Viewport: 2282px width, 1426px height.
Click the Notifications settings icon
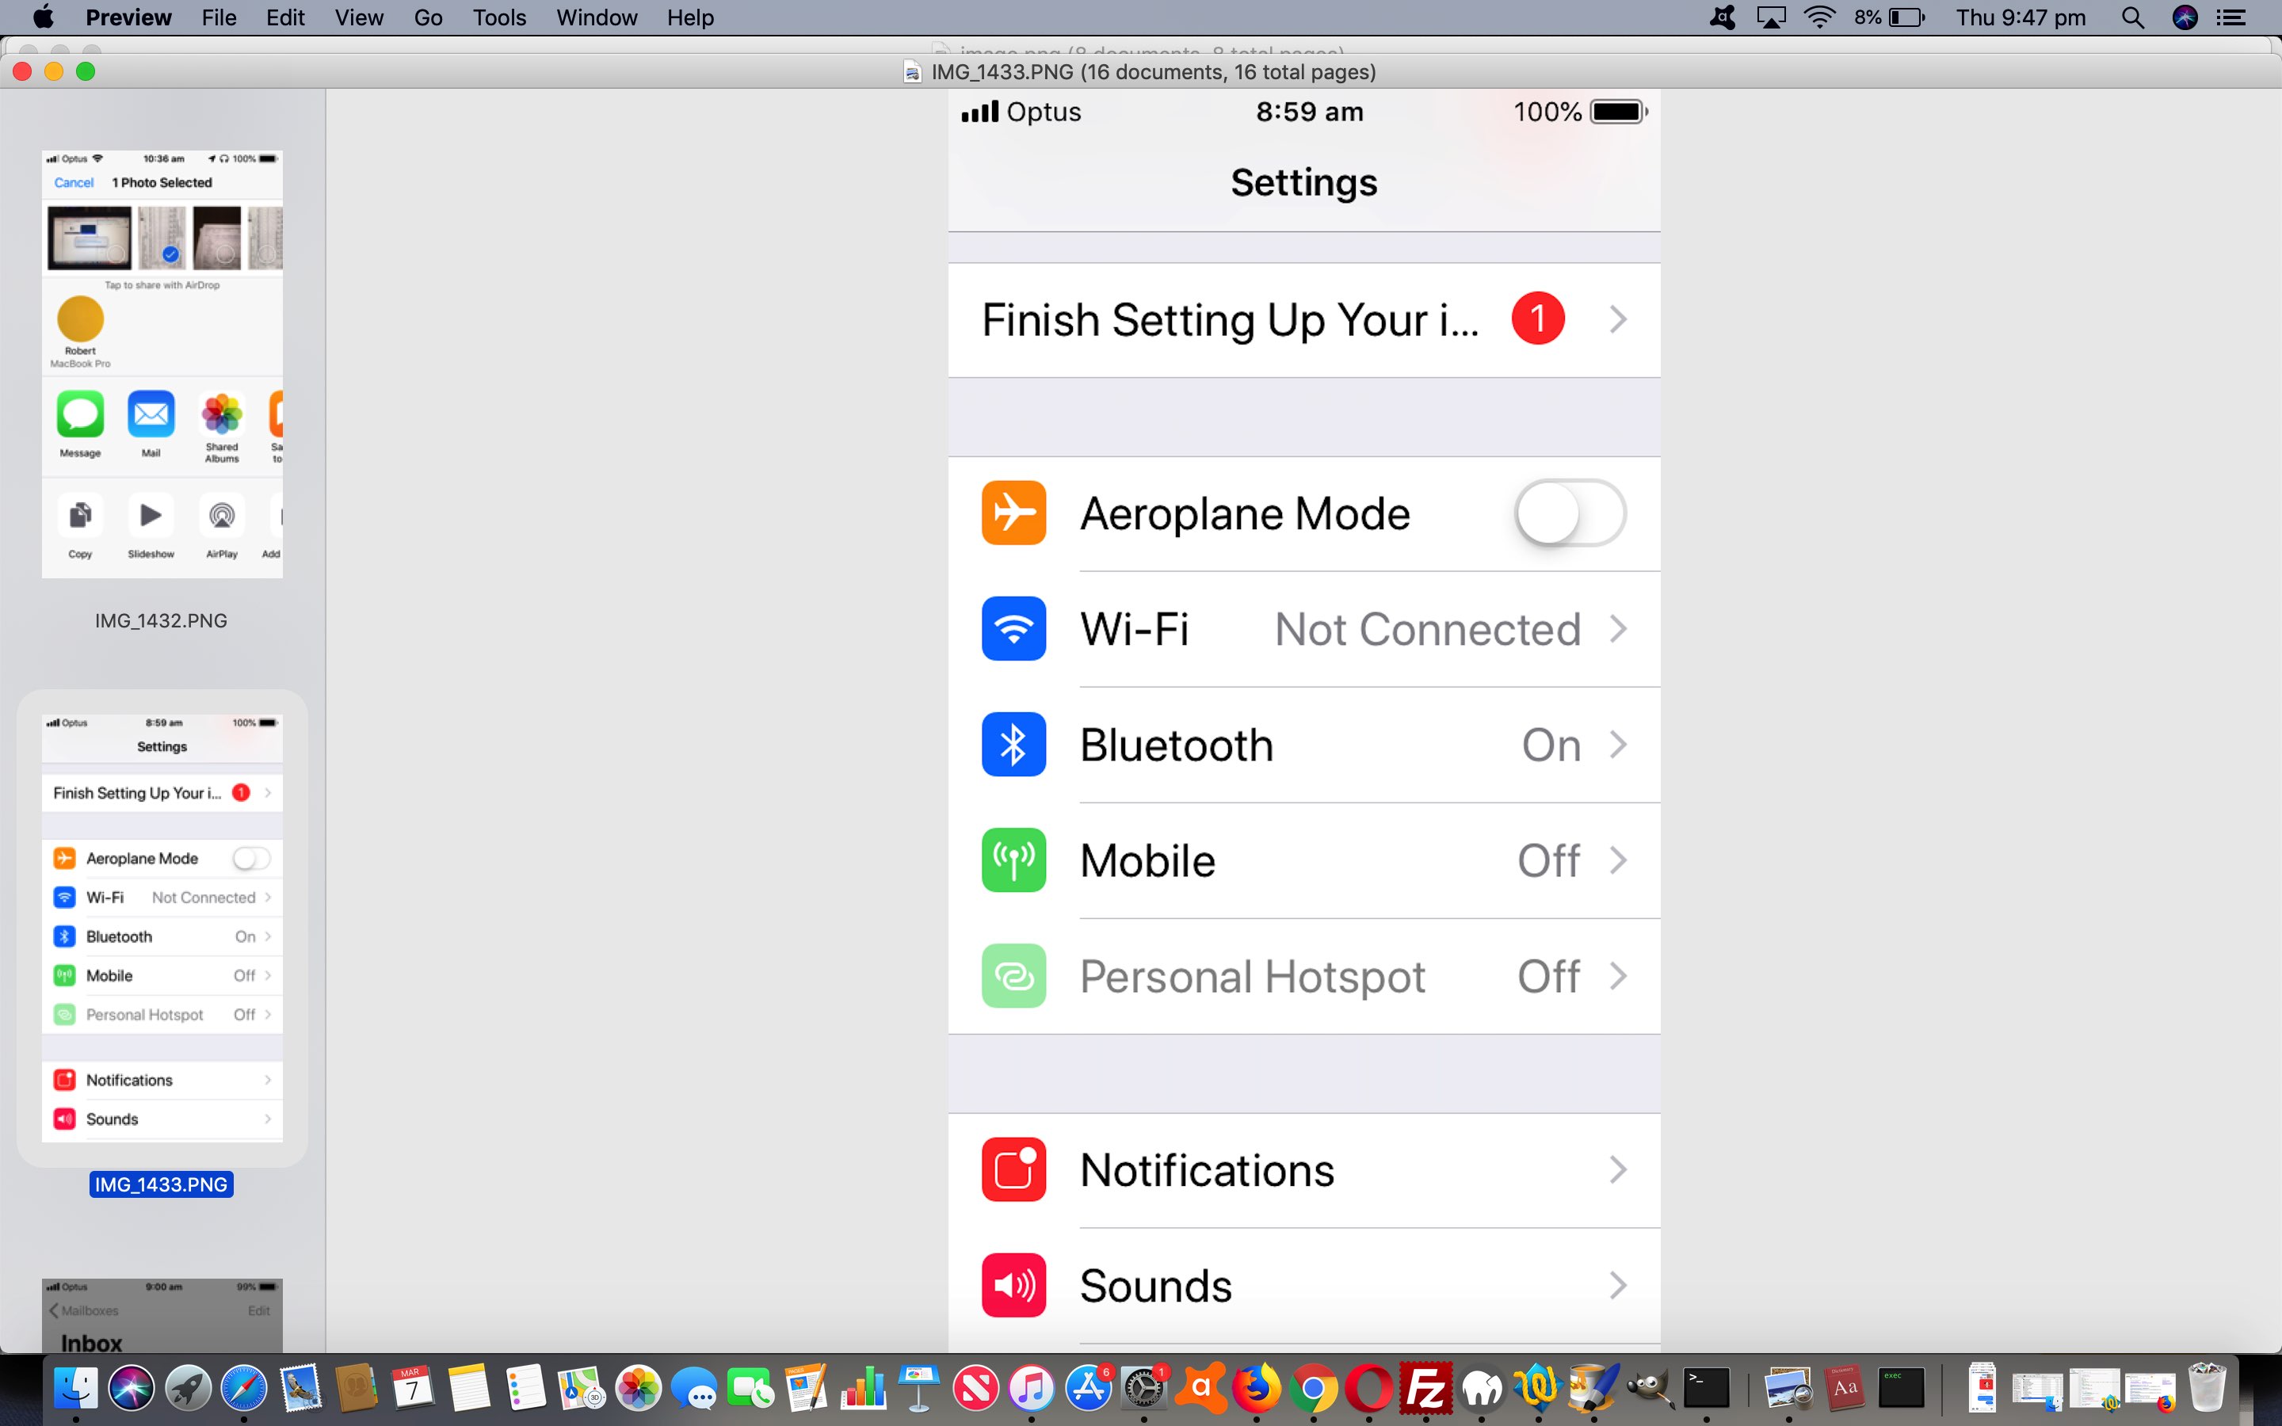tap(1012, 1168)
